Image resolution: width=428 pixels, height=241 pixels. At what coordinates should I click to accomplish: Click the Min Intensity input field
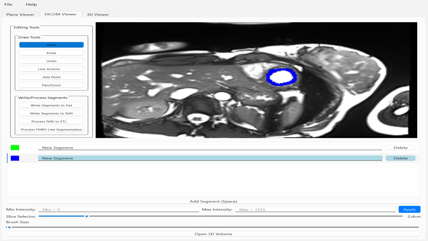(x=119, y=209)
